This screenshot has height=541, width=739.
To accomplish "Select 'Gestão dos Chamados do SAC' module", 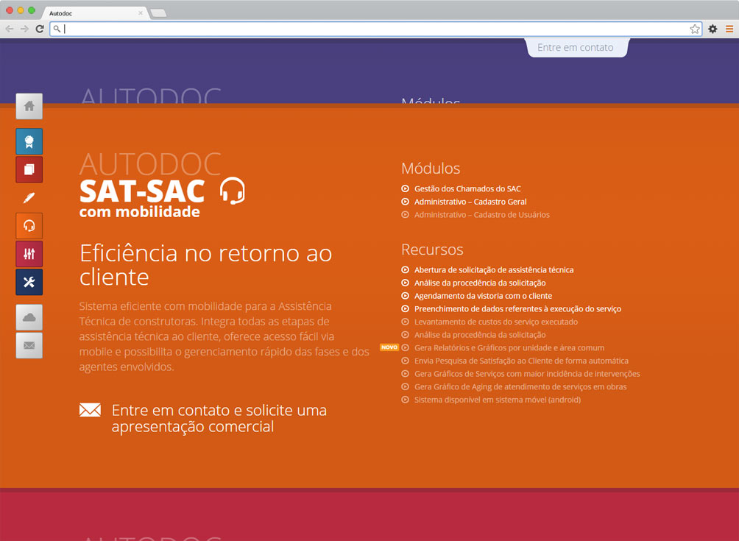I will (467, 189).
